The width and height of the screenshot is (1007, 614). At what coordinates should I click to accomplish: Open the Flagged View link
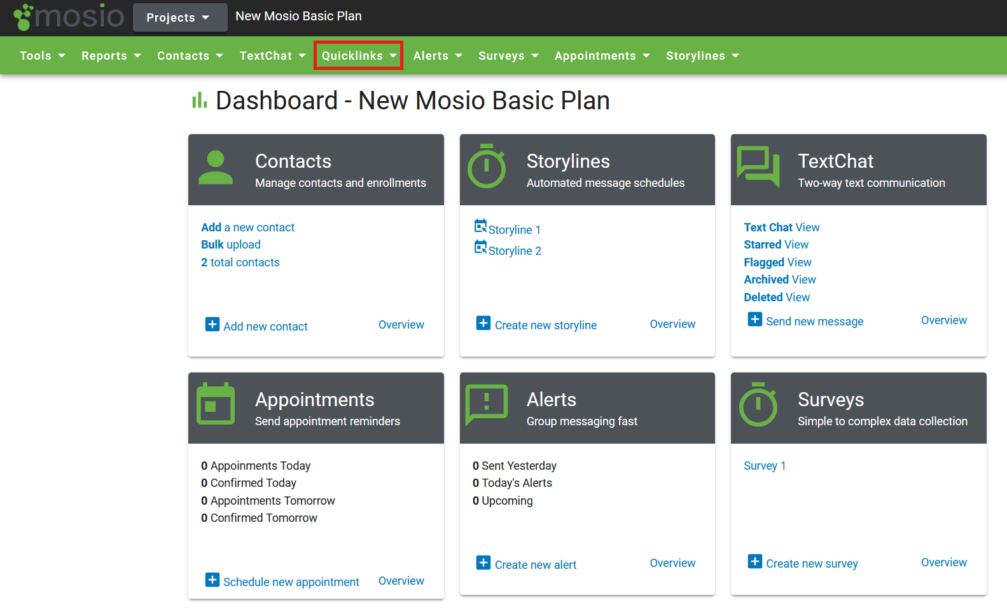point(778,263)
